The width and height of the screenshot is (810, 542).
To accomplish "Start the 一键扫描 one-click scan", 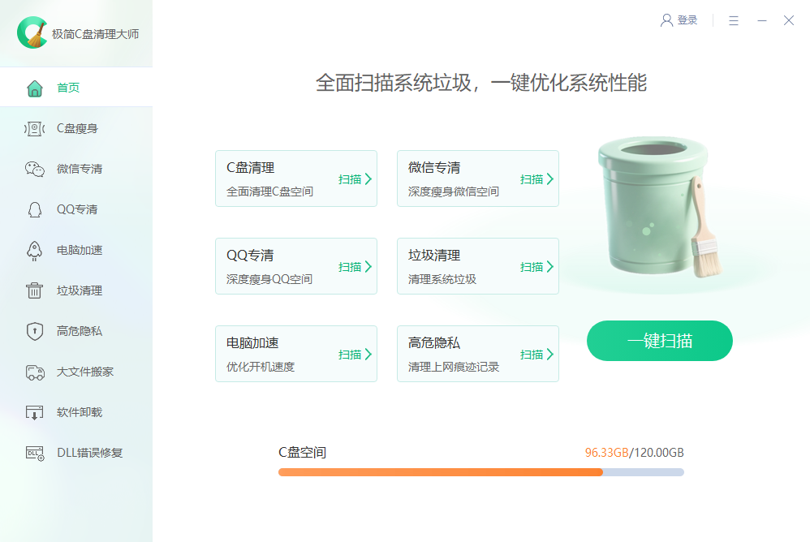I will (x=660, y=341).
